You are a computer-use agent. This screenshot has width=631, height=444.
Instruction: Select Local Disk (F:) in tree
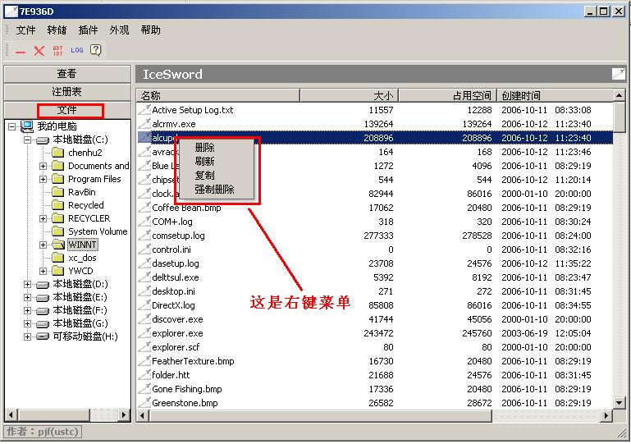point(80,310)
